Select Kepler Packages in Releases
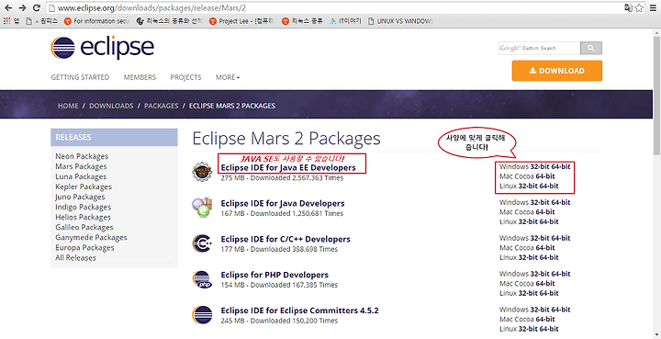The height and width of the screenshot is (339, 661). click(x=84, y=186)
